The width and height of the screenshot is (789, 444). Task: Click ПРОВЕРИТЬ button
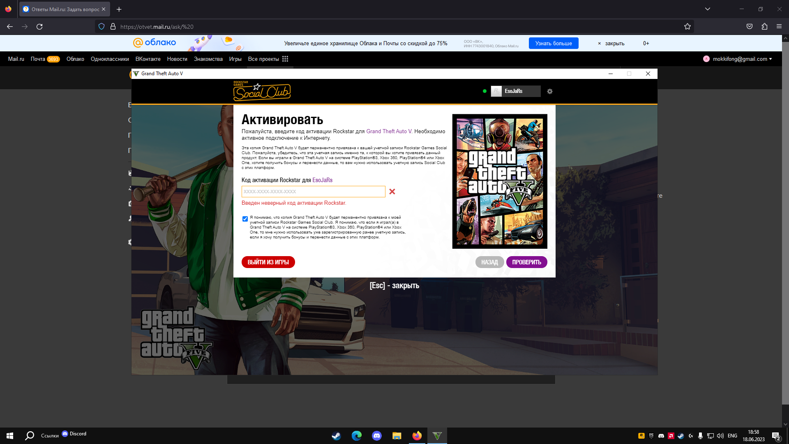526,262
